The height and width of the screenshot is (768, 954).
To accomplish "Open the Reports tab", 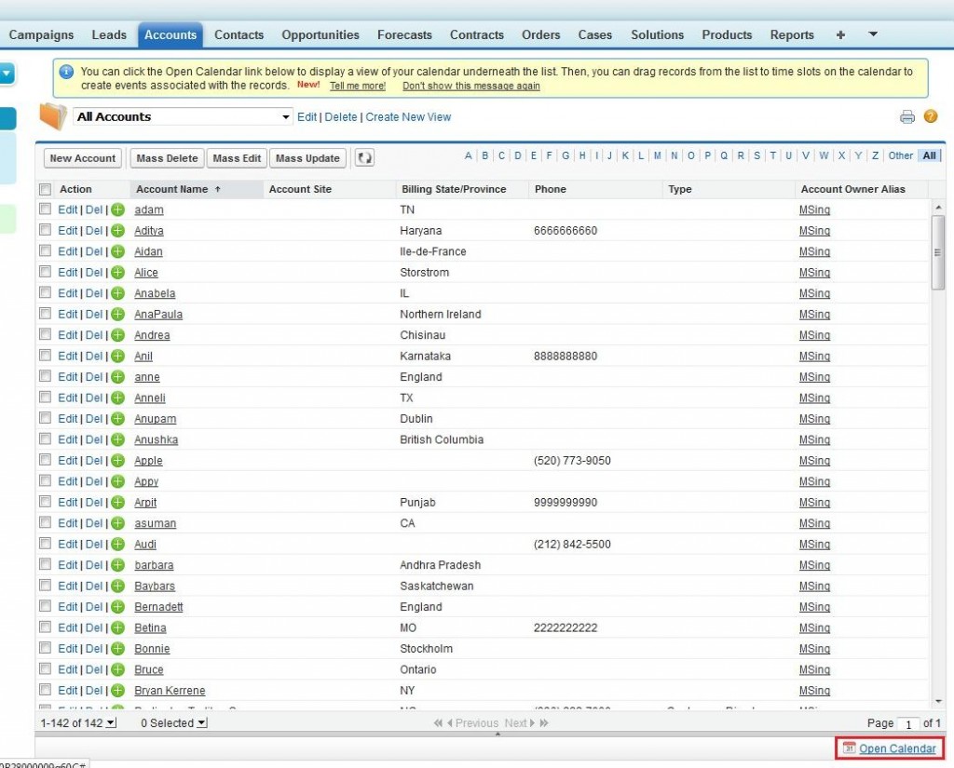I will tap(791, 34).
